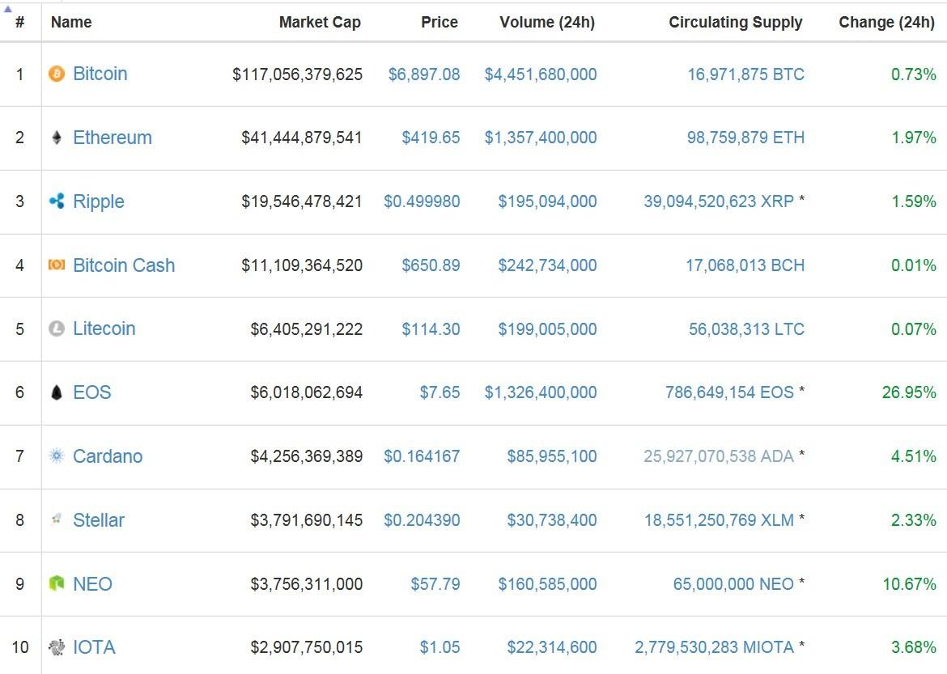
Task: Click the Ripple blue logo icon
Action: point(56,201)
